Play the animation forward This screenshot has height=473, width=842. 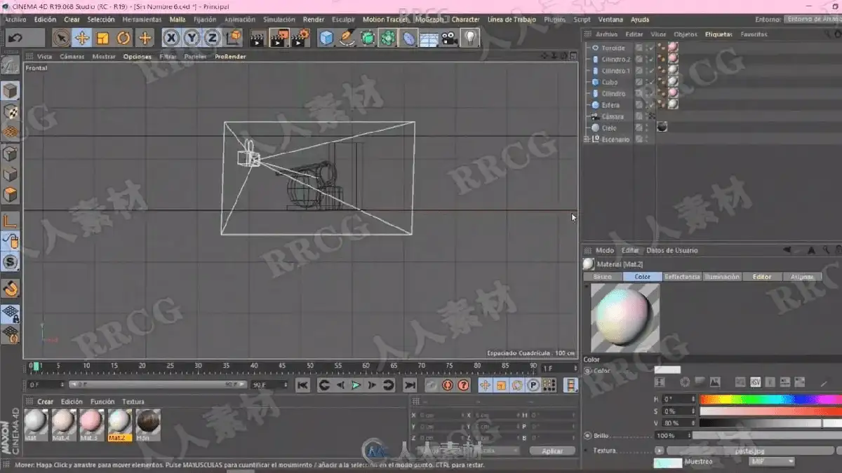pyautogui.click(x=356, y=385)
